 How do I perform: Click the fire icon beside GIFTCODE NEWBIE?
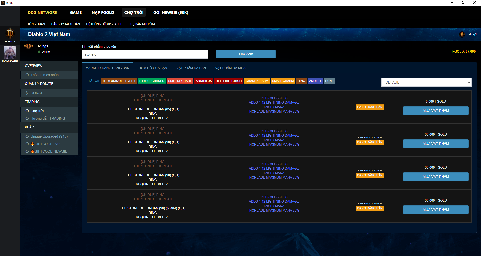pyautogui.click(x=32, y=151)
